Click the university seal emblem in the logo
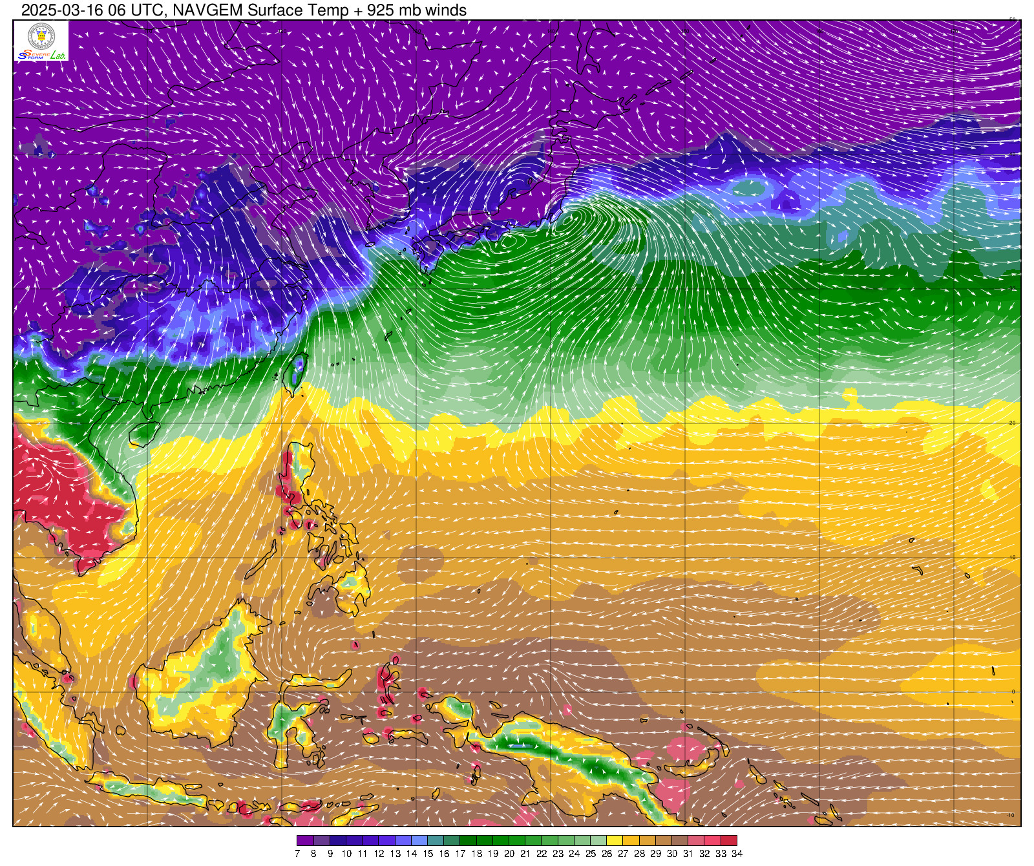1034x866 pixels. 41,35
